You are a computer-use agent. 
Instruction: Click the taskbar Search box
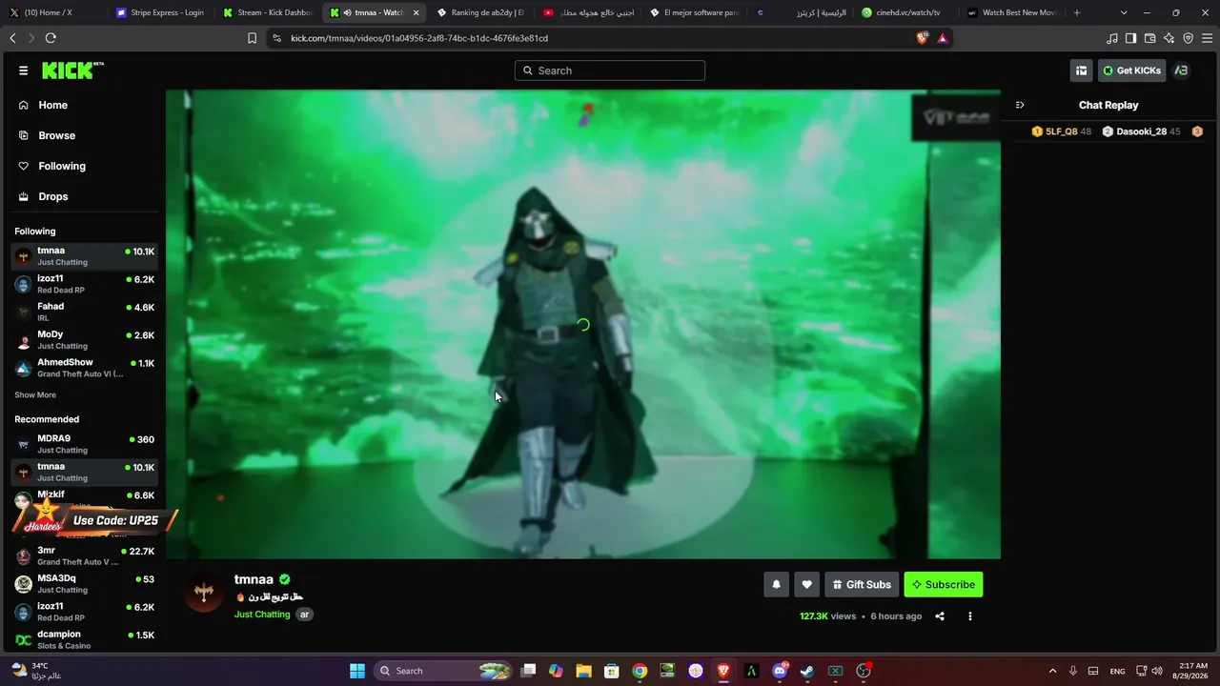pos(443,671)
